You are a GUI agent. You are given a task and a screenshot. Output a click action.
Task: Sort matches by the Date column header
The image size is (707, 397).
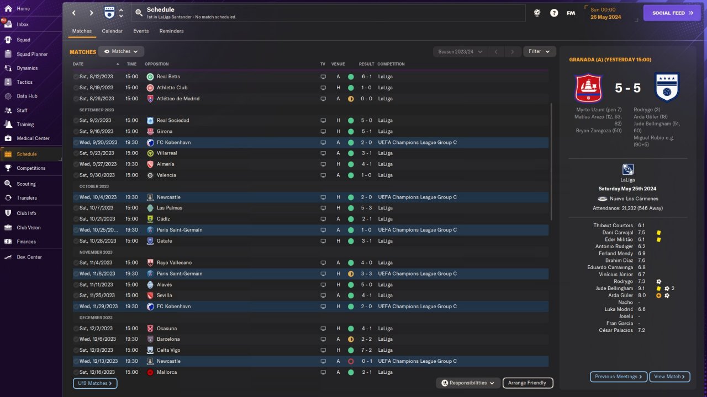[x=78, y=64]
